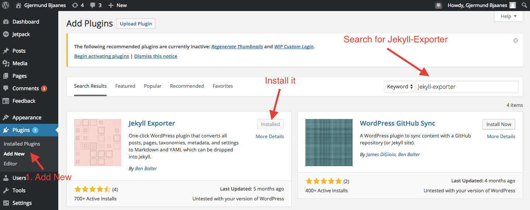Switch to the Popular tab
This screenshot has height=210, width=530.
tap(153, 86)
